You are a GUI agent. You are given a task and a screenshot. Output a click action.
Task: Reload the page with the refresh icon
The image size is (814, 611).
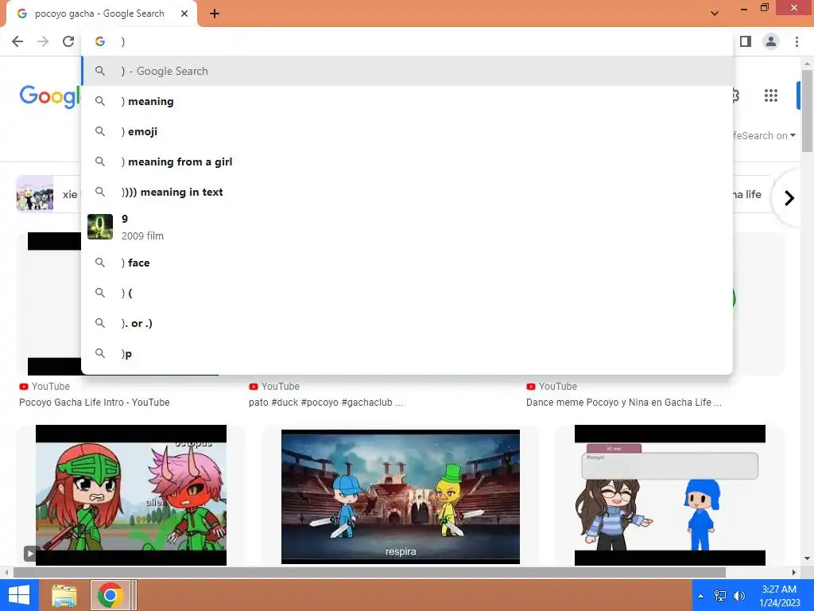pyautogui.click(x=68, y=41)
